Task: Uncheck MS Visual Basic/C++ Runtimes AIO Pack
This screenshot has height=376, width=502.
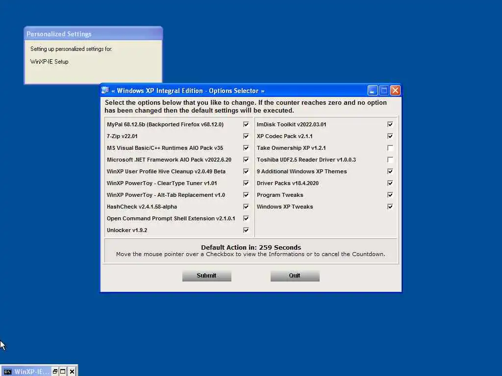Action: coord(246,148)
